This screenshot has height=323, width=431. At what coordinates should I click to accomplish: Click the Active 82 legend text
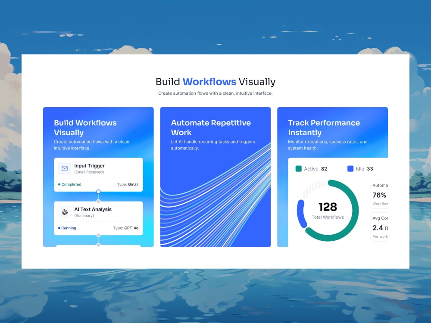(315, 169)
